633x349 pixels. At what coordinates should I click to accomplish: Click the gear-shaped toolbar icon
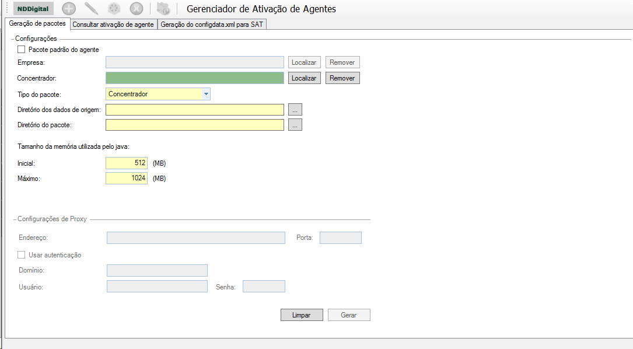pyautogui.click(x=114, y=9)
